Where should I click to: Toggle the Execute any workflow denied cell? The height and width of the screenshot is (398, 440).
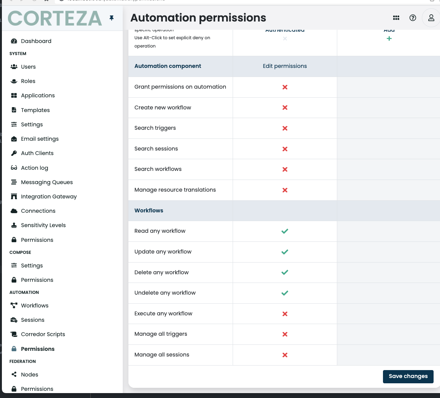click(285, 313)
